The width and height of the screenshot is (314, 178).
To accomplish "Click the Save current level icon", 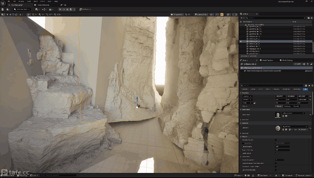I will point(3,9).
